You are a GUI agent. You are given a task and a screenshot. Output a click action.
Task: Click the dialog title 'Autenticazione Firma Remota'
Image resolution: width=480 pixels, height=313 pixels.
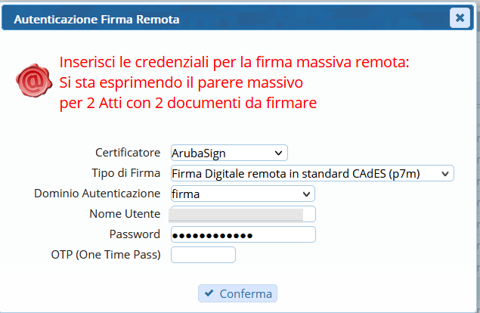[x=97, y=19]
